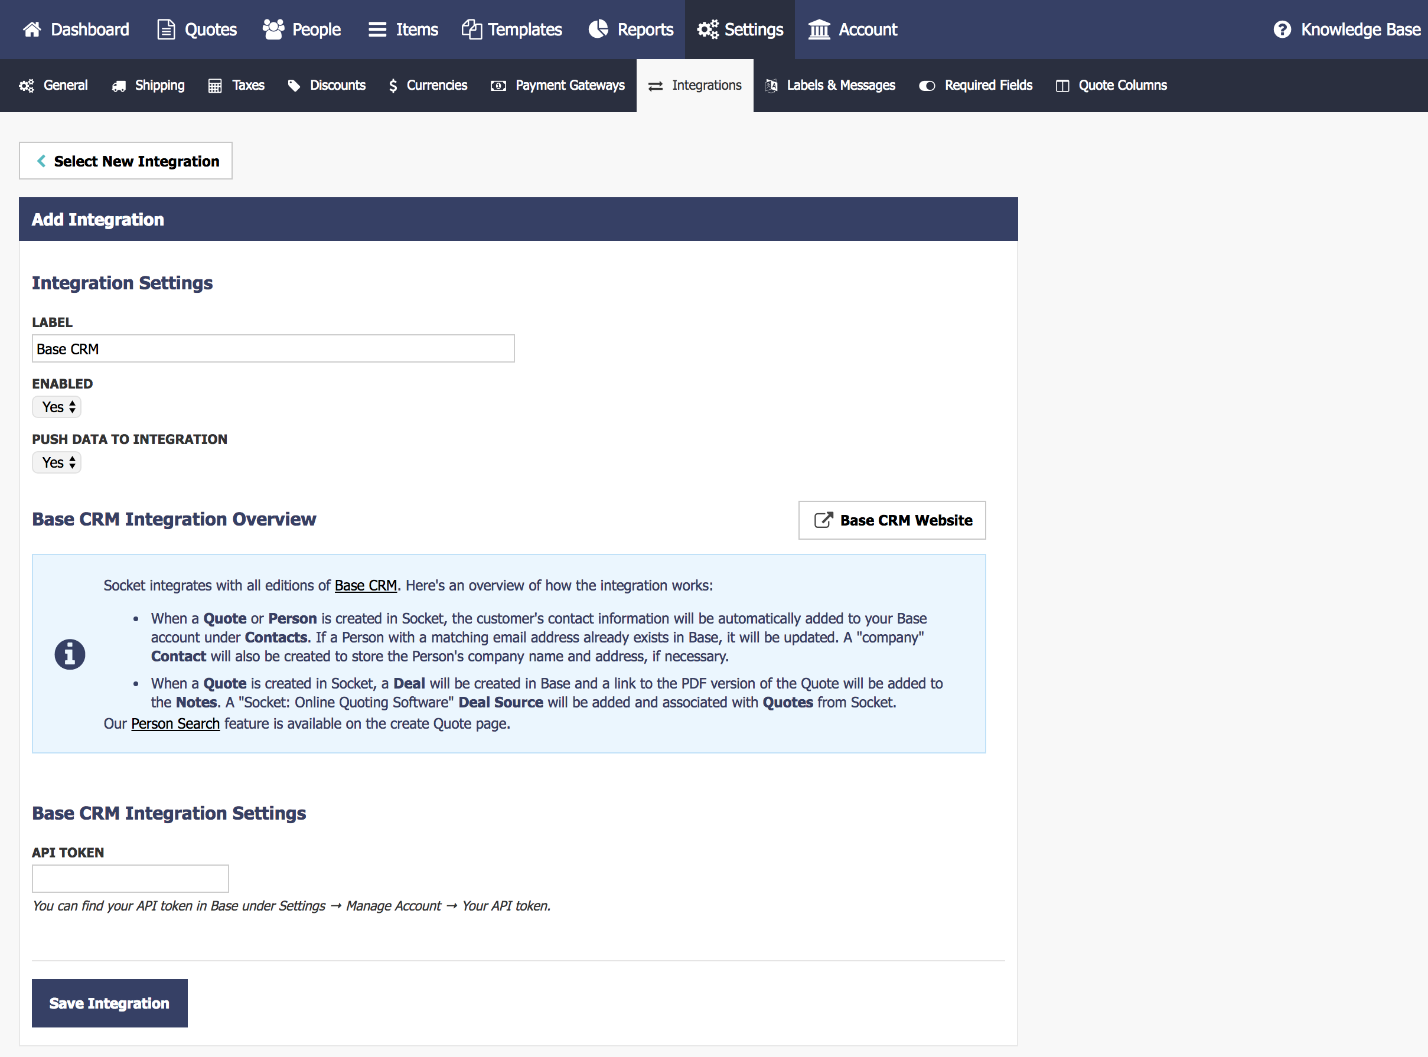Click the Items list icon
Viewport: 1428px width, 1057px height.
click(377, 30)
